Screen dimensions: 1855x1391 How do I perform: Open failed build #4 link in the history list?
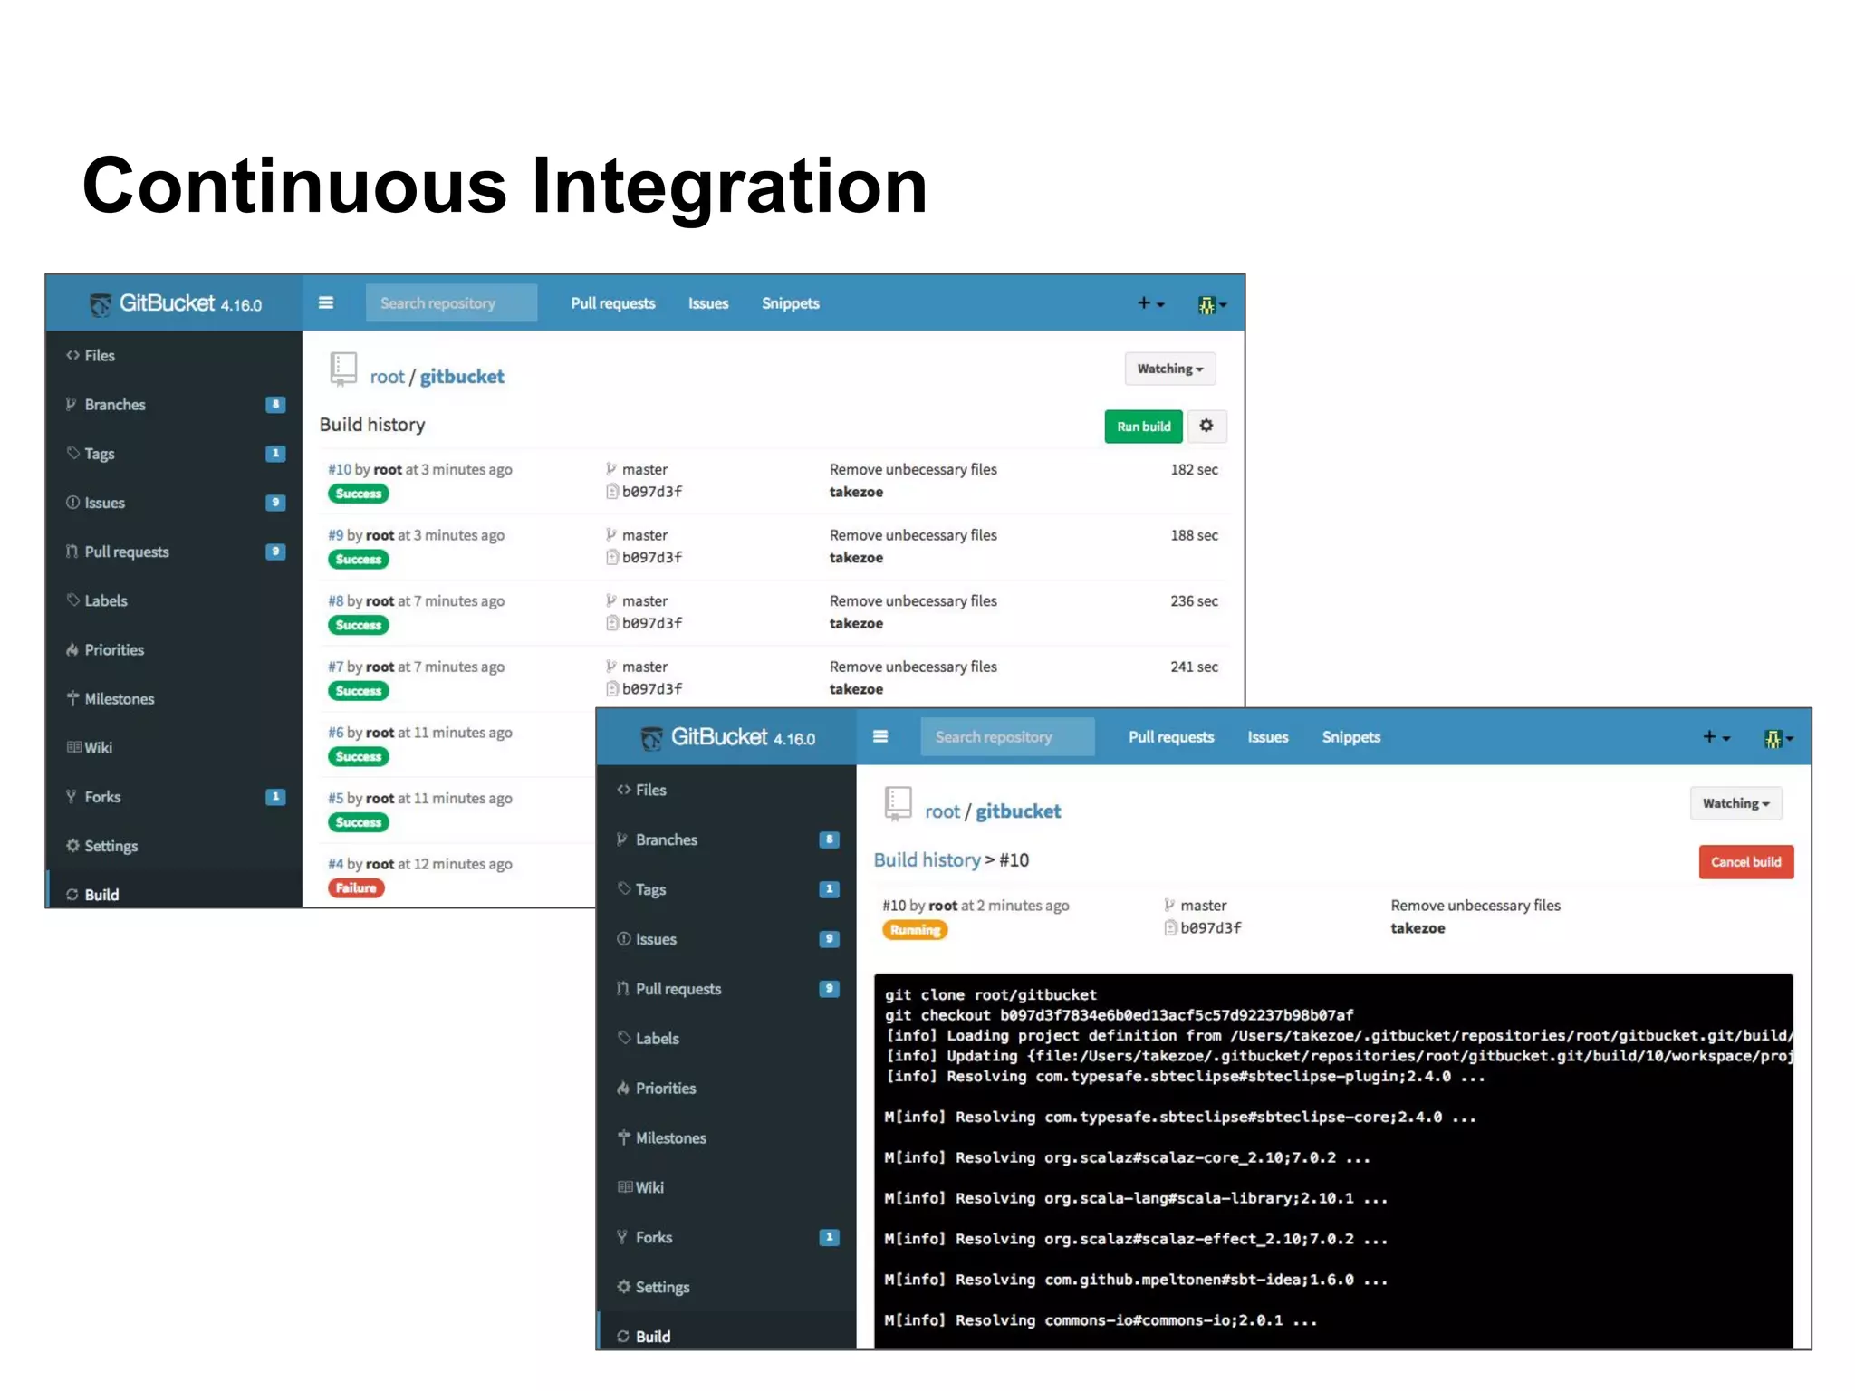pos(335,864)
